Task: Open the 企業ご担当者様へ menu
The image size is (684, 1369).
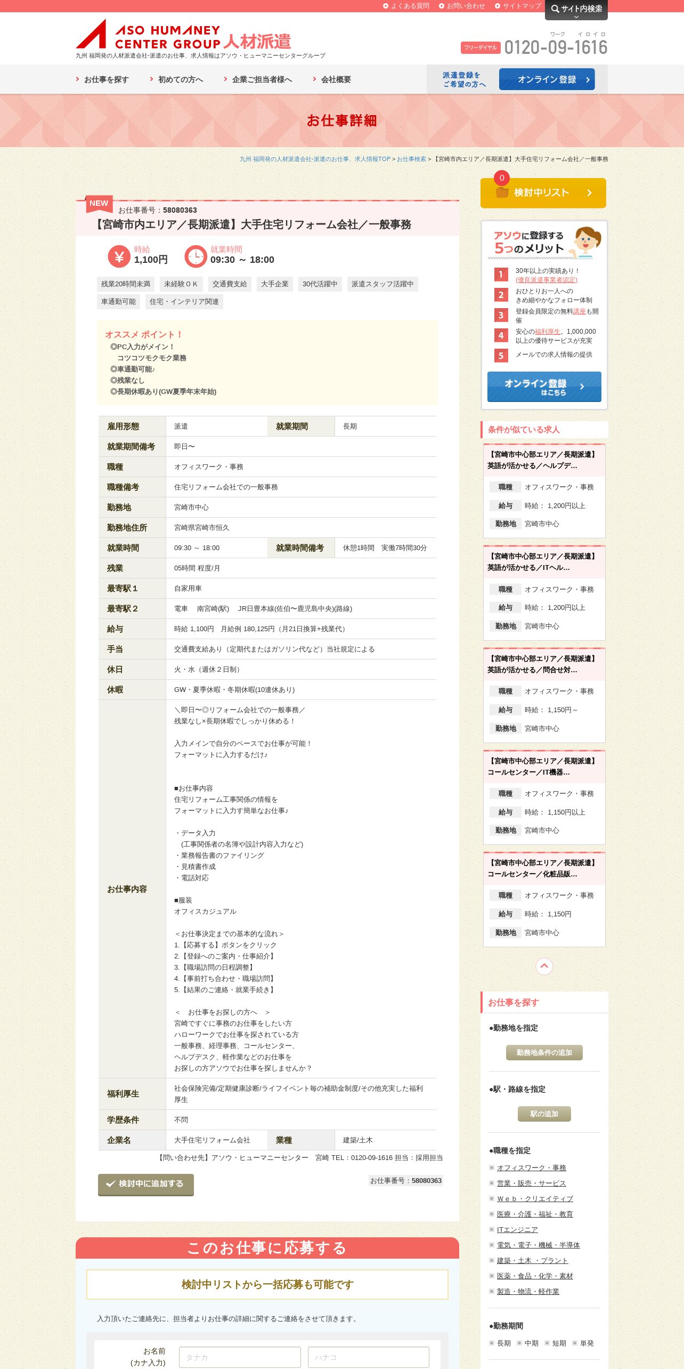Action: [x=258, y=79]
